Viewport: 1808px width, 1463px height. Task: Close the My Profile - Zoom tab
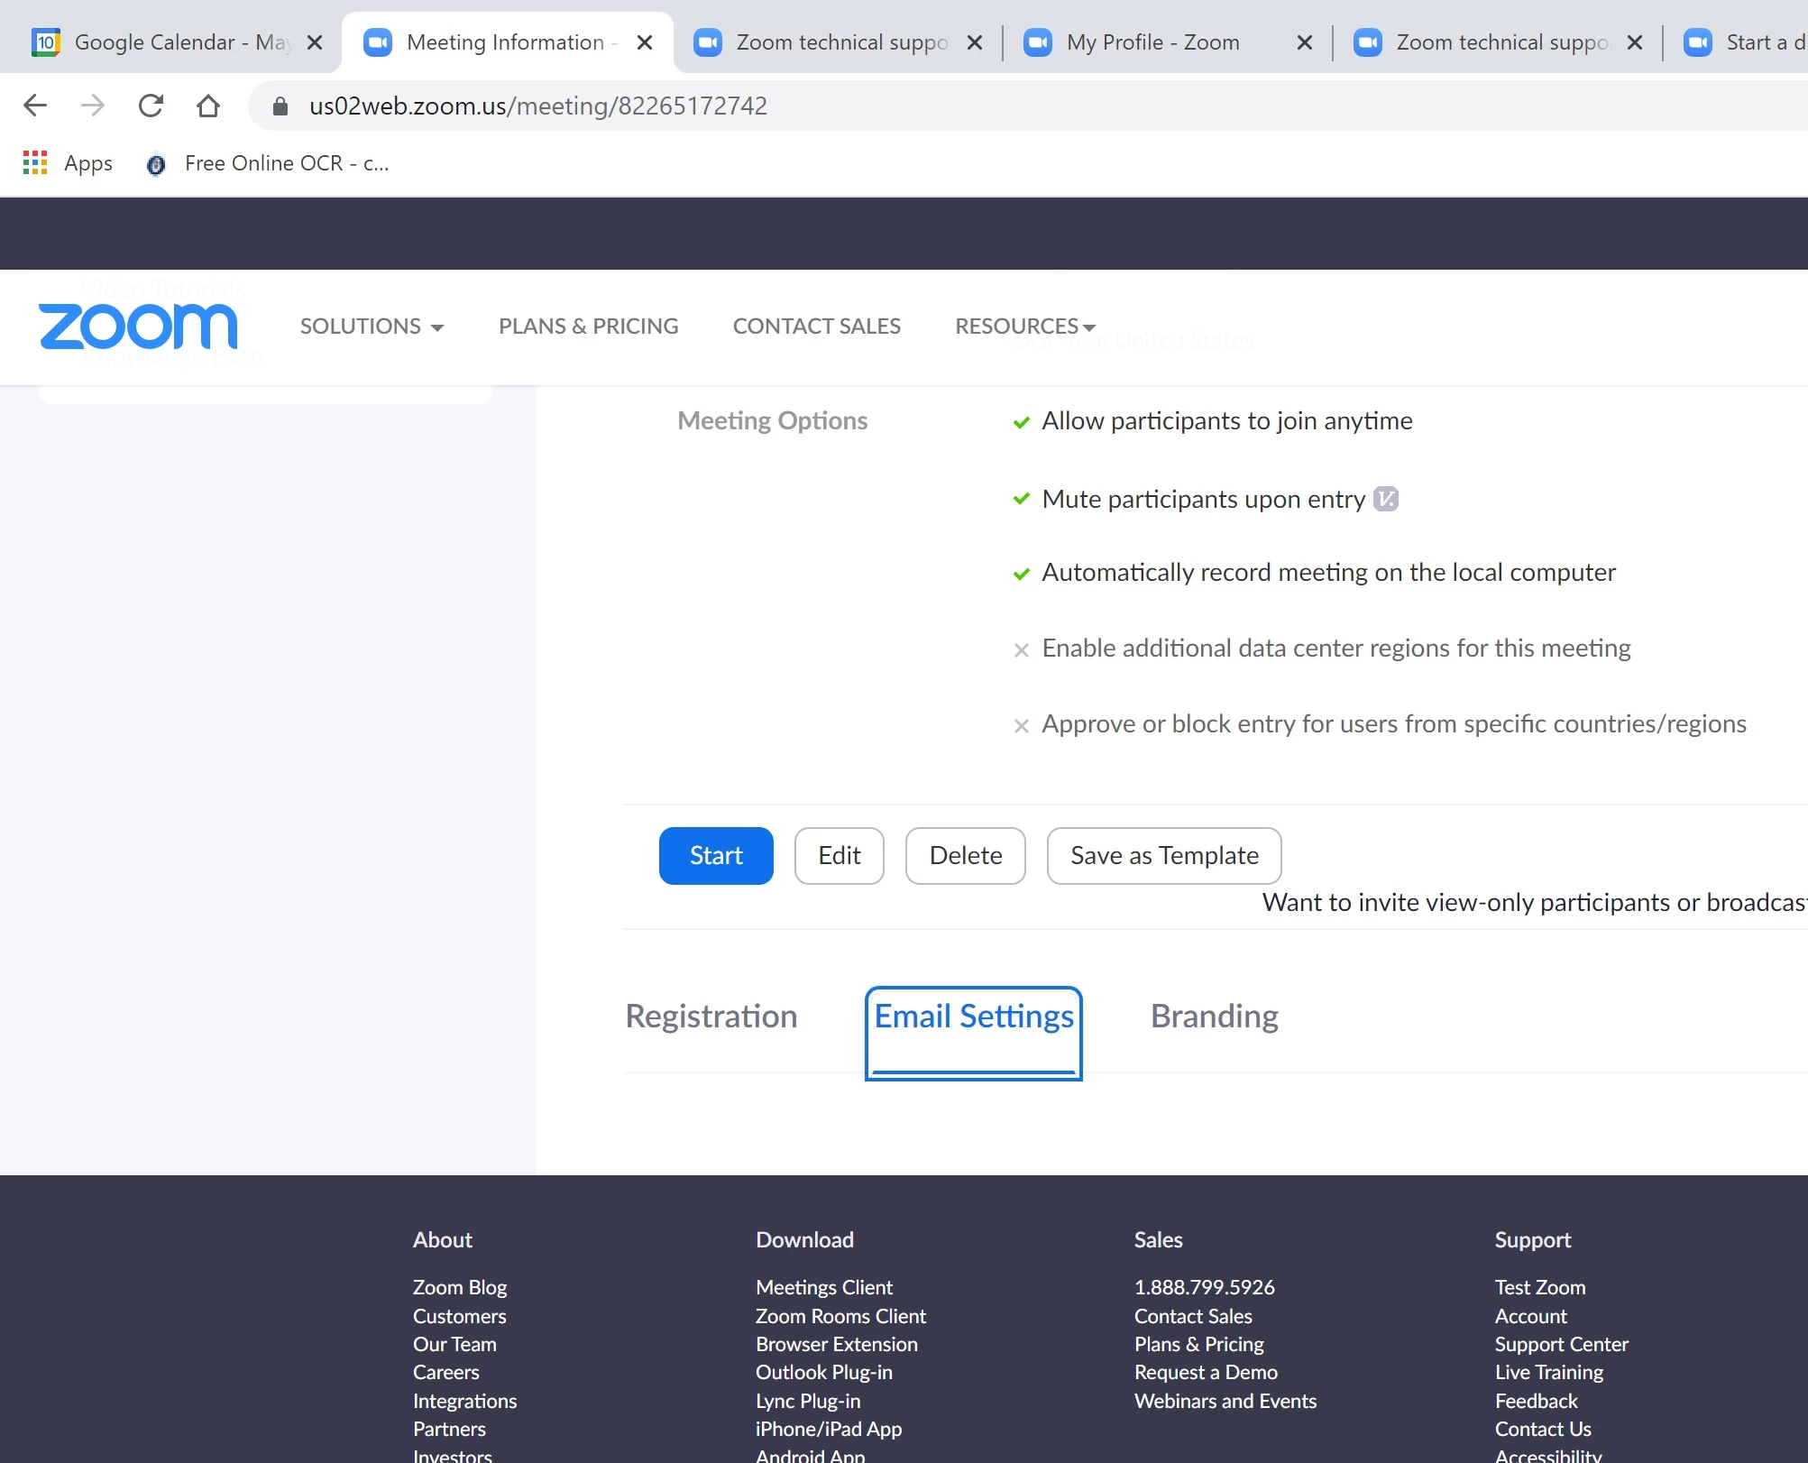tap(1304, 42)
